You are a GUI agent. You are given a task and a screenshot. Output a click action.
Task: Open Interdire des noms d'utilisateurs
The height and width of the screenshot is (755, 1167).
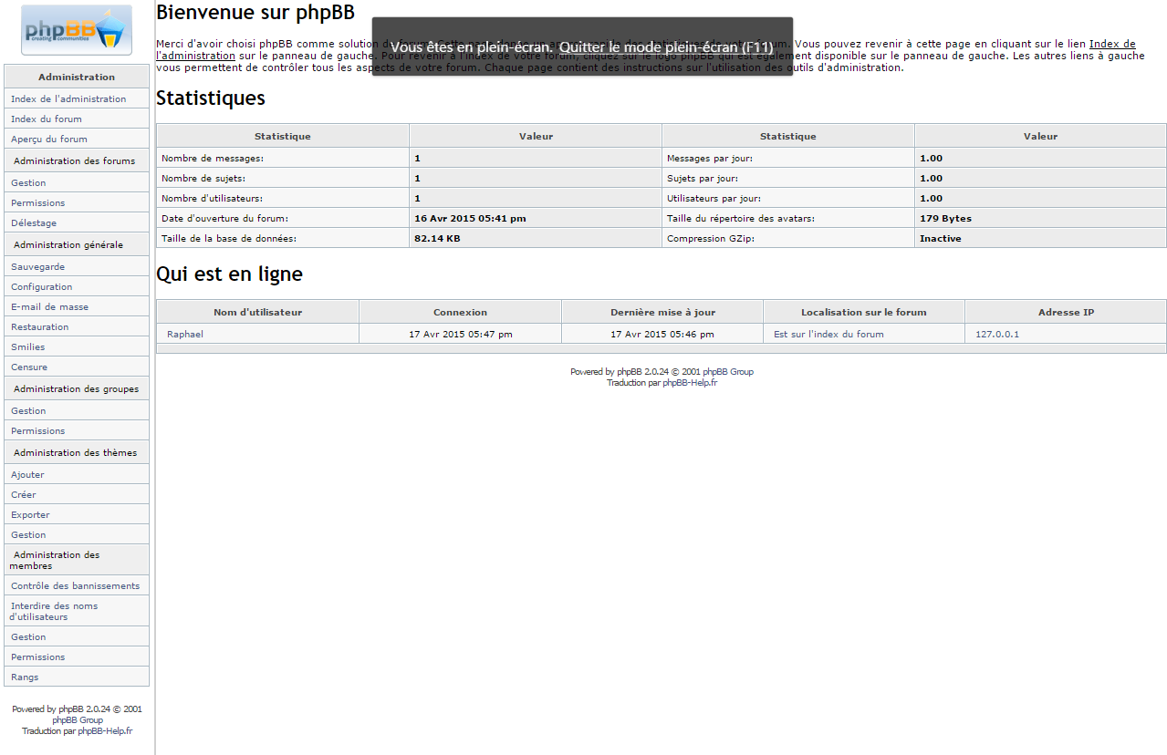tap(53, 611)
